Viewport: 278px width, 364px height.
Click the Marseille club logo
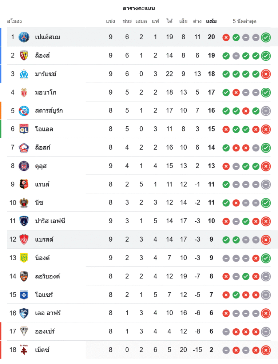tap(24, 74)
